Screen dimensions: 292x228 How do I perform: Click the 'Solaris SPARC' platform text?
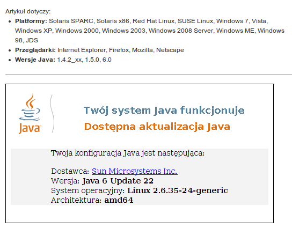[71, 21]
